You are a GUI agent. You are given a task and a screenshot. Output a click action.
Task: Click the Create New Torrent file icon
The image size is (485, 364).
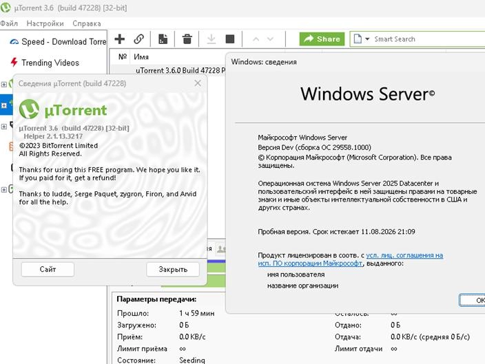163,39
